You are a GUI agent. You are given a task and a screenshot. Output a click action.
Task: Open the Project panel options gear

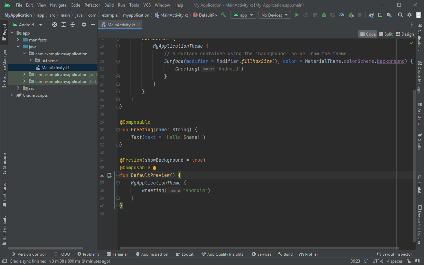(x=84, y=25)
